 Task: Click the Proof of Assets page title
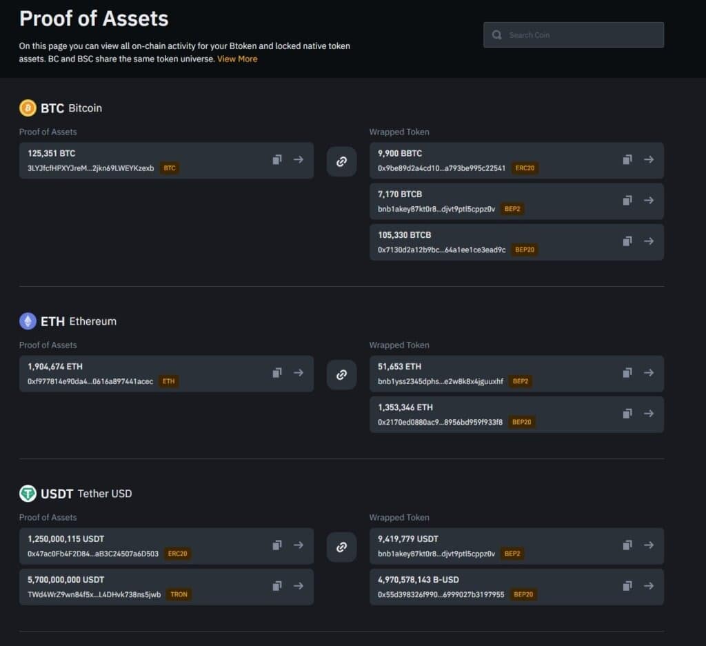tap(94, 19)
